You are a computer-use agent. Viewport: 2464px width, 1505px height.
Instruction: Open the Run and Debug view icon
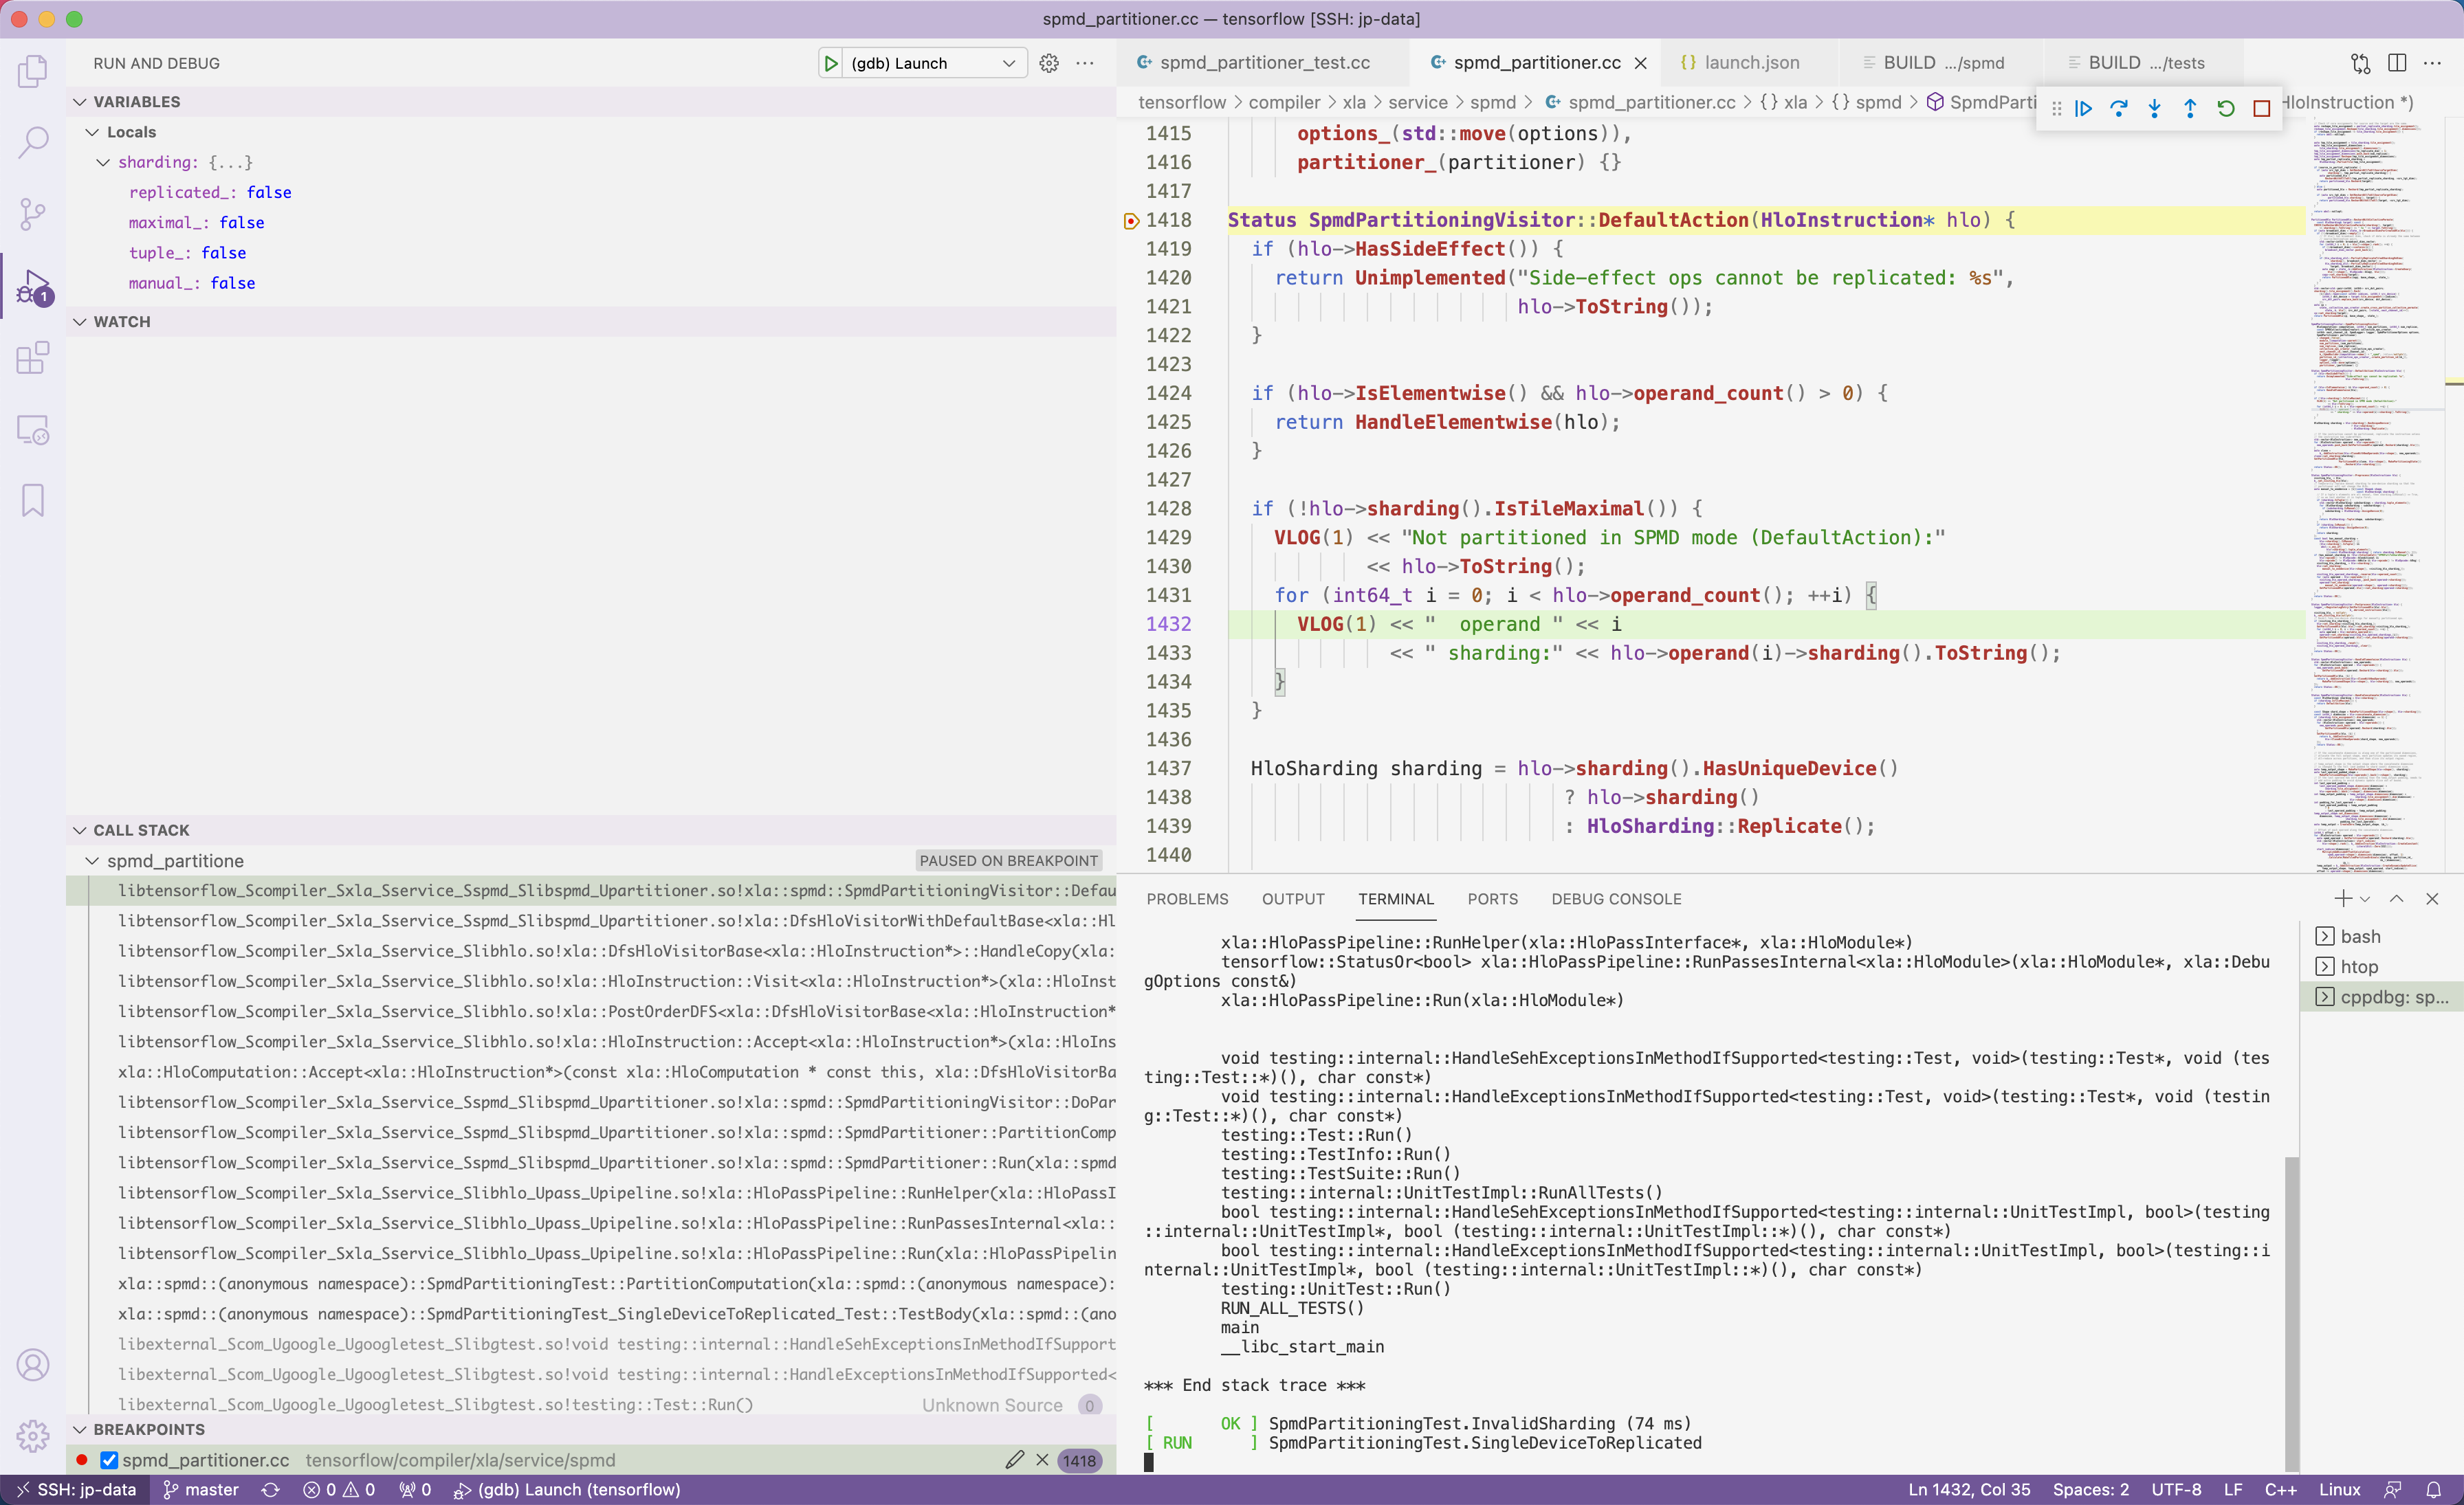33,287
